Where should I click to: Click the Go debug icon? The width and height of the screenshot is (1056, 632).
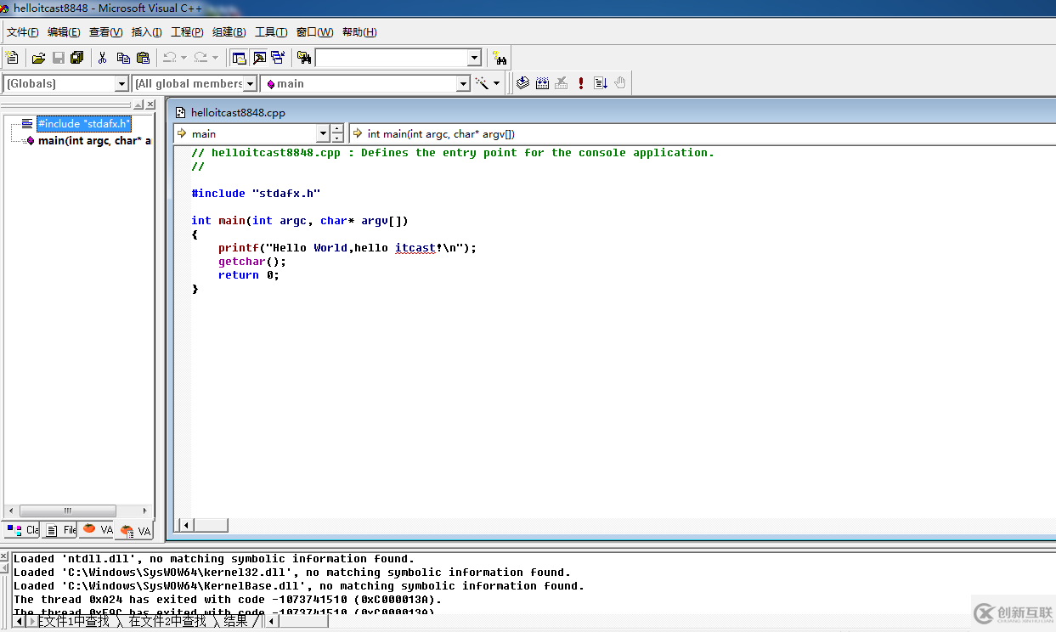coord(601,83)
